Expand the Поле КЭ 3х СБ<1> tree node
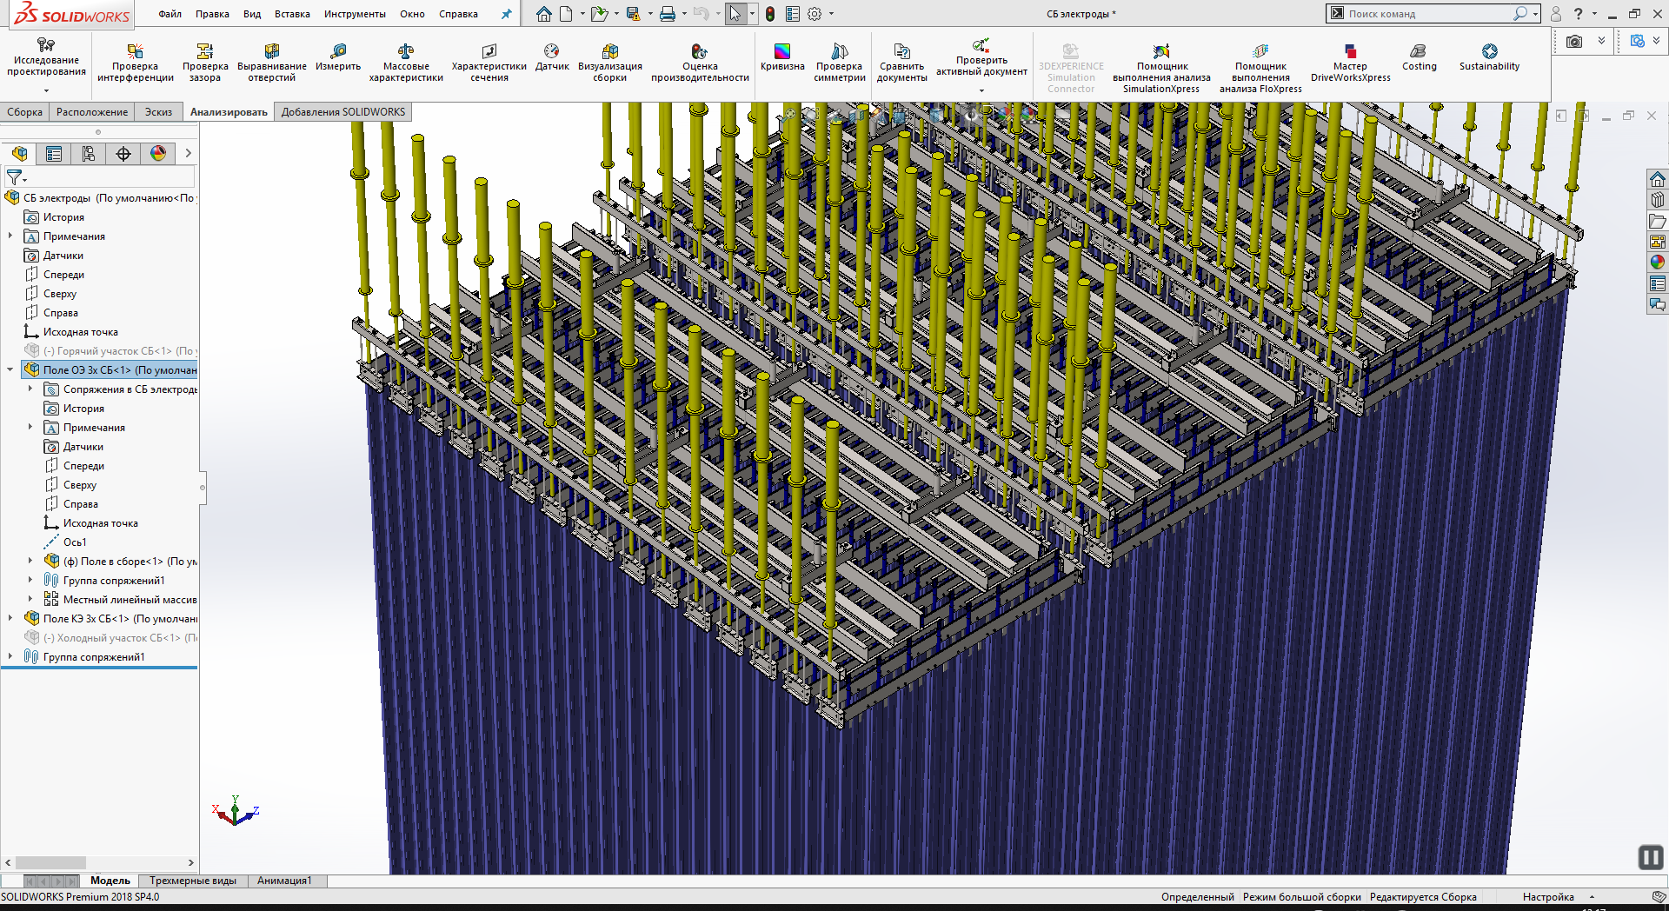 point(10,619)
